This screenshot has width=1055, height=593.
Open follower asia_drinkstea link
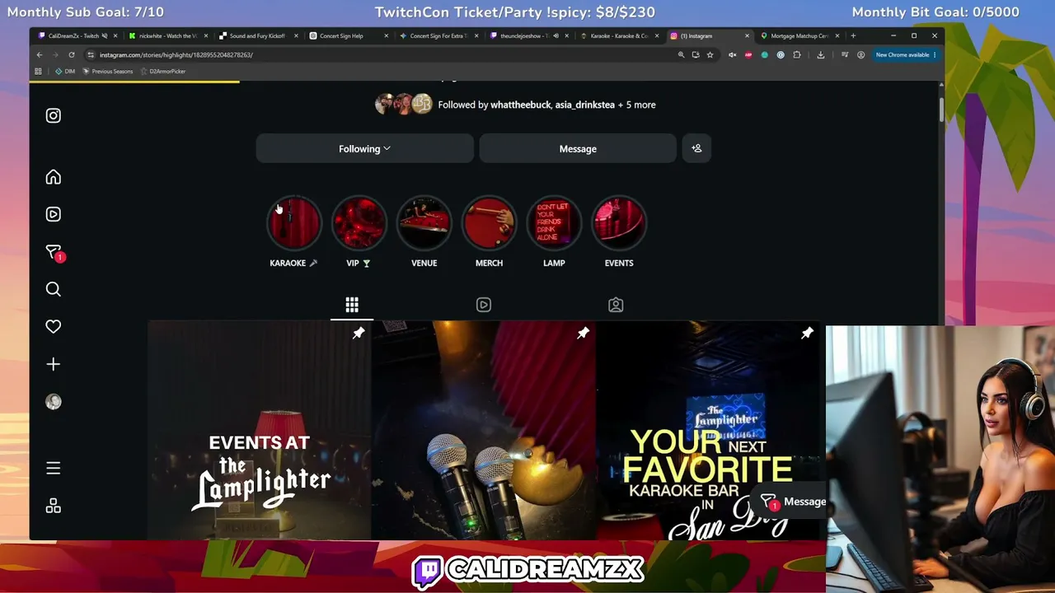coord(585,105)
